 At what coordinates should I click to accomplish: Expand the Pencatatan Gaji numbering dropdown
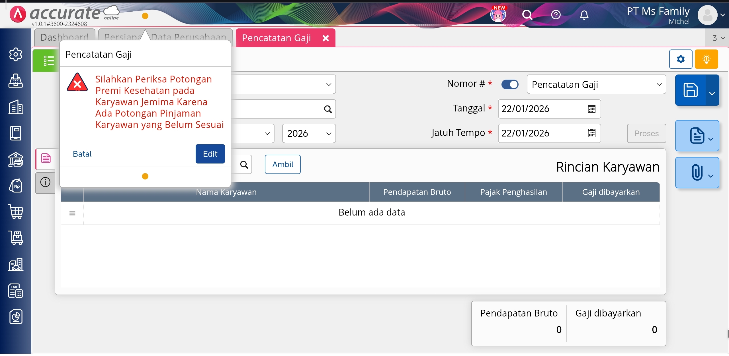tap(659, 84)
